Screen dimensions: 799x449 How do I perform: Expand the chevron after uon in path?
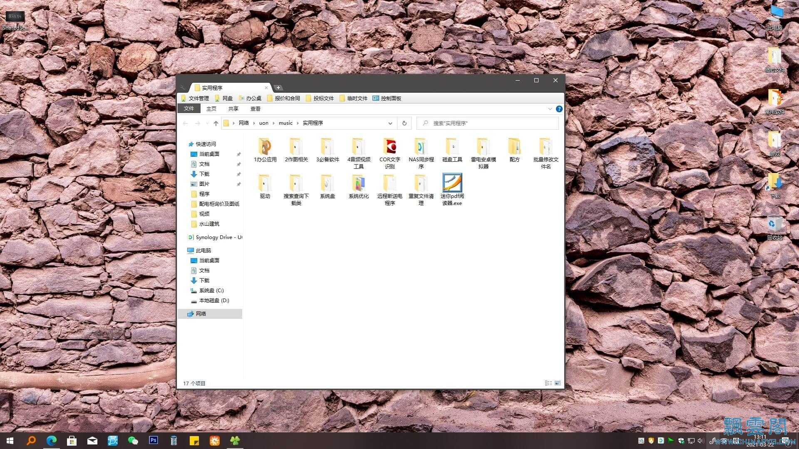(273, 123)
